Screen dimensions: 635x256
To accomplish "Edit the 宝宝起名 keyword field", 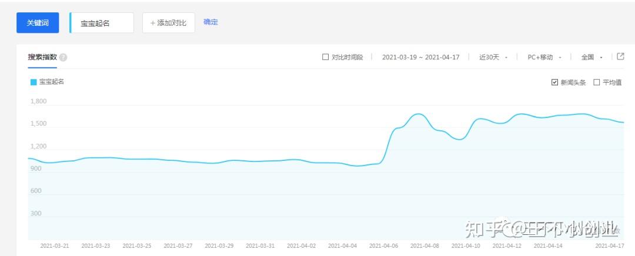I will (x=102, y=23).
